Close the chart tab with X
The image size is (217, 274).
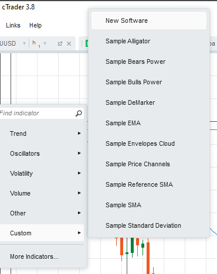[x=69, y=44]
